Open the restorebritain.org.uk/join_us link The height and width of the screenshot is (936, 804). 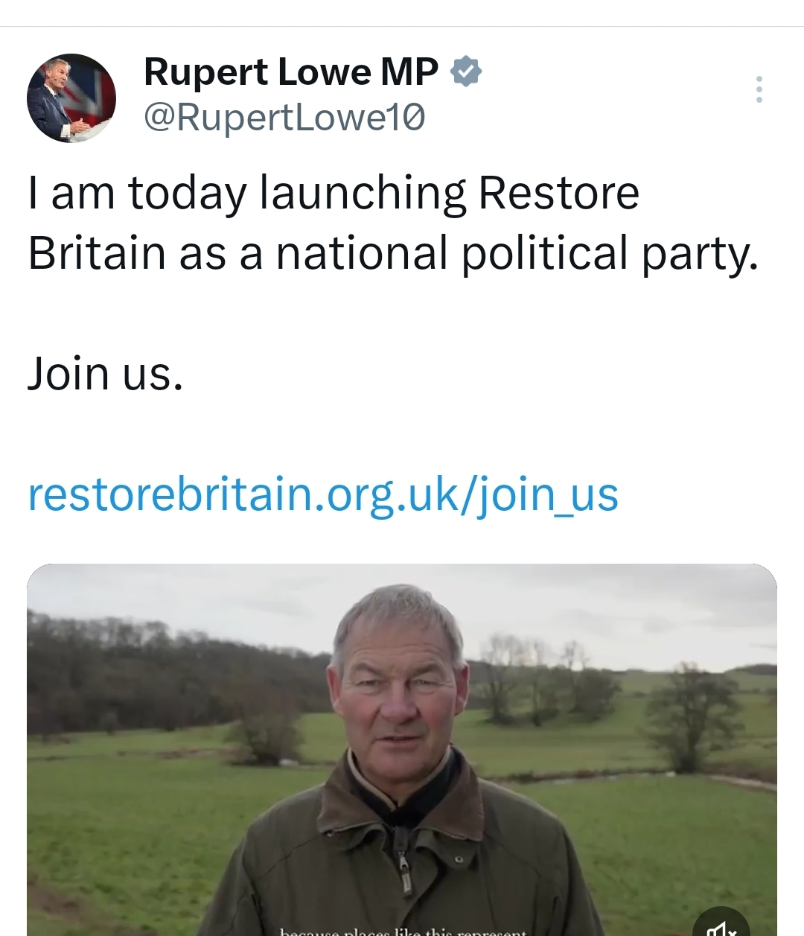pos(323,494)
